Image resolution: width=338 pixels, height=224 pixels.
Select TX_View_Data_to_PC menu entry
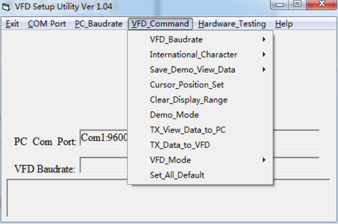point(188,130)
